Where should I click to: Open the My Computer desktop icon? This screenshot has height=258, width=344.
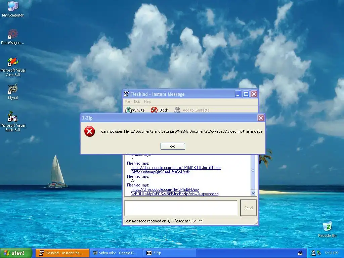click(x=13, y=9)
